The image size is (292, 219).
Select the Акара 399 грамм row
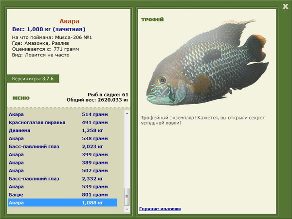point(62,155)
